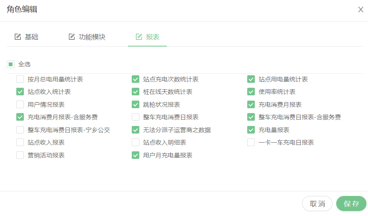Switch to the 基础 tab
The height and width of the screenshot is (216, 368).
tap(27, 37)
